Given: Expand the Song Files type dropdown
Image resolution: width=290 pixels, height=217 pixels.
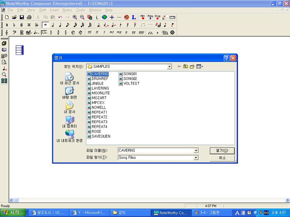Looking at the screenshot, I should [x=196, y=157].
